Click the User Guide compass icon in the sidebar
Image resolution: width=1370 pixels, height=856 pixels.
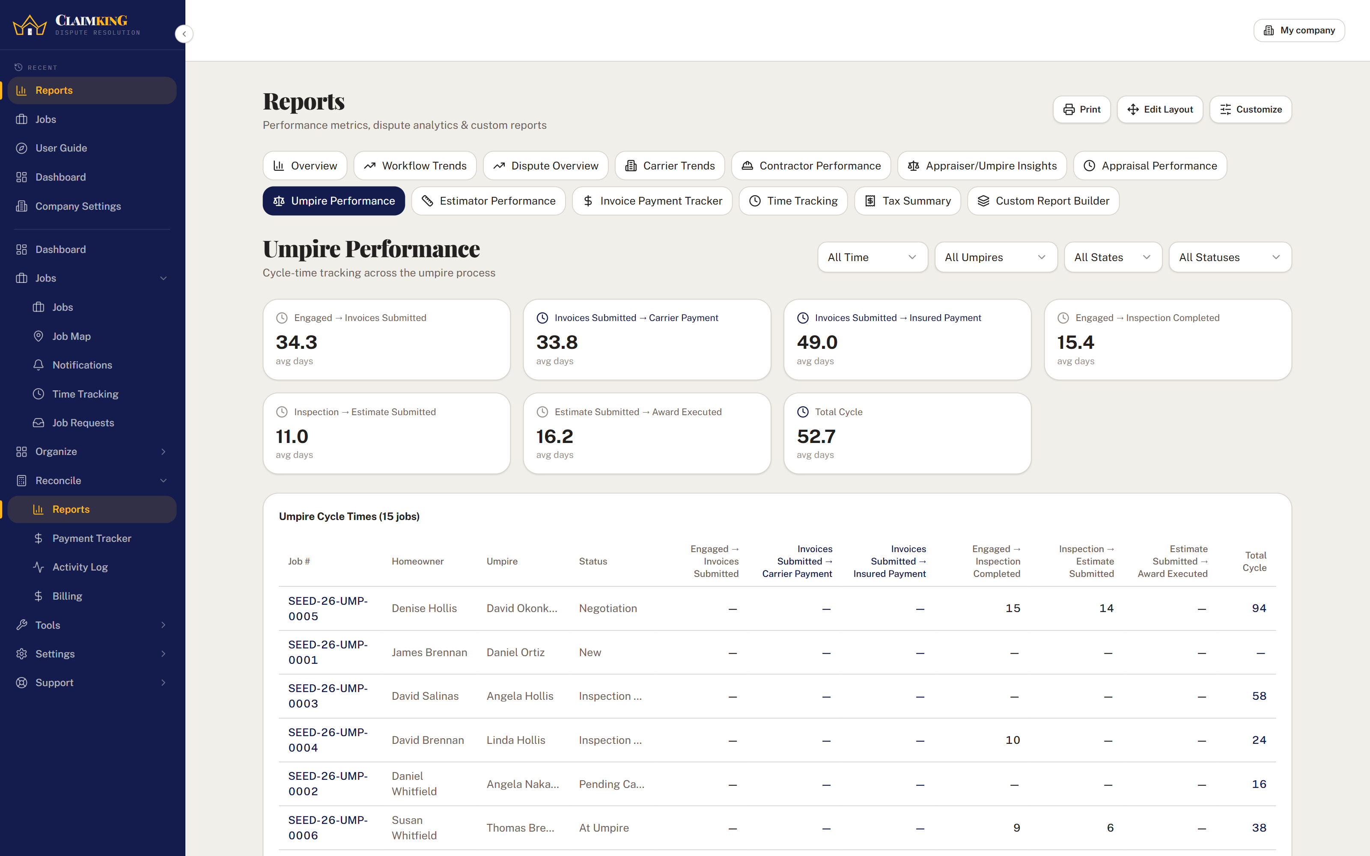pyautogui.click(x=21, y=149)
